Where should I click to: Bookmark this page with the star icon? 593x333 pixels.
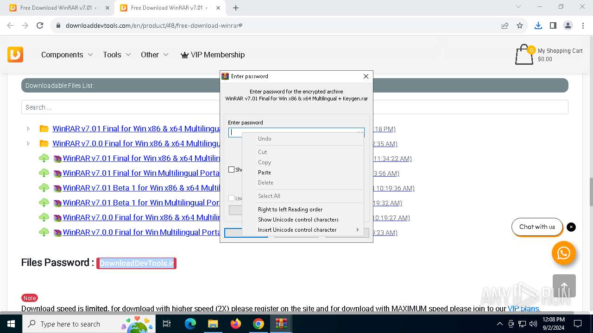click(x=520, y=25)
